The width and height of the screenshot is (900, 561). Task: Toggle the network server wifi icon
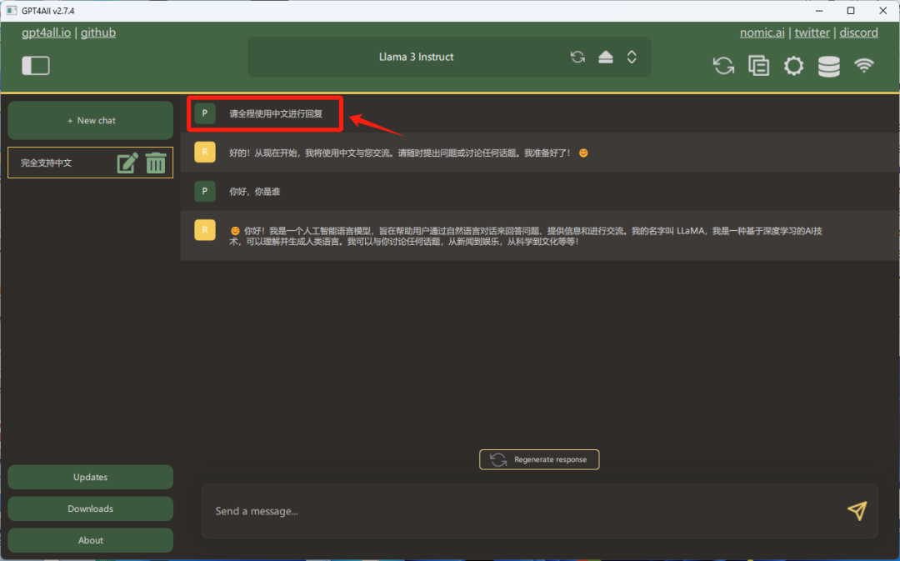[x=864, y=66]
